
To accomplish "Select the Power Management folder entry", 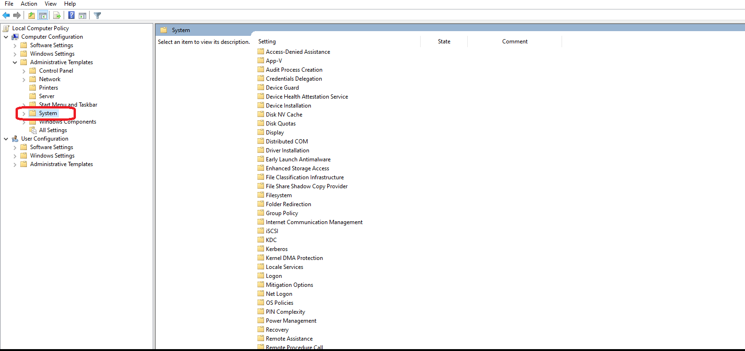I will (291, 321).
